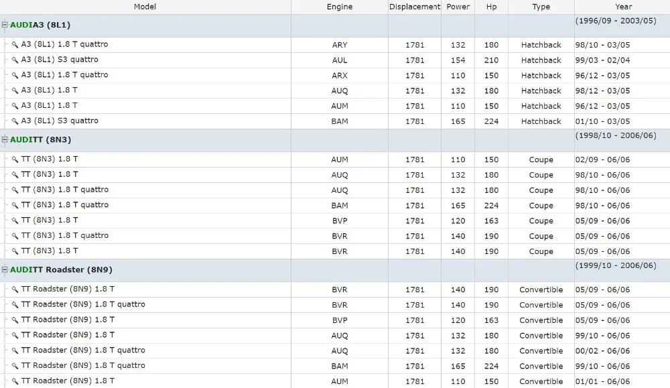Open A3 (8L1) 1.8 T quattro ARX row
Viewport: 670px width, 388px height.
335,76
